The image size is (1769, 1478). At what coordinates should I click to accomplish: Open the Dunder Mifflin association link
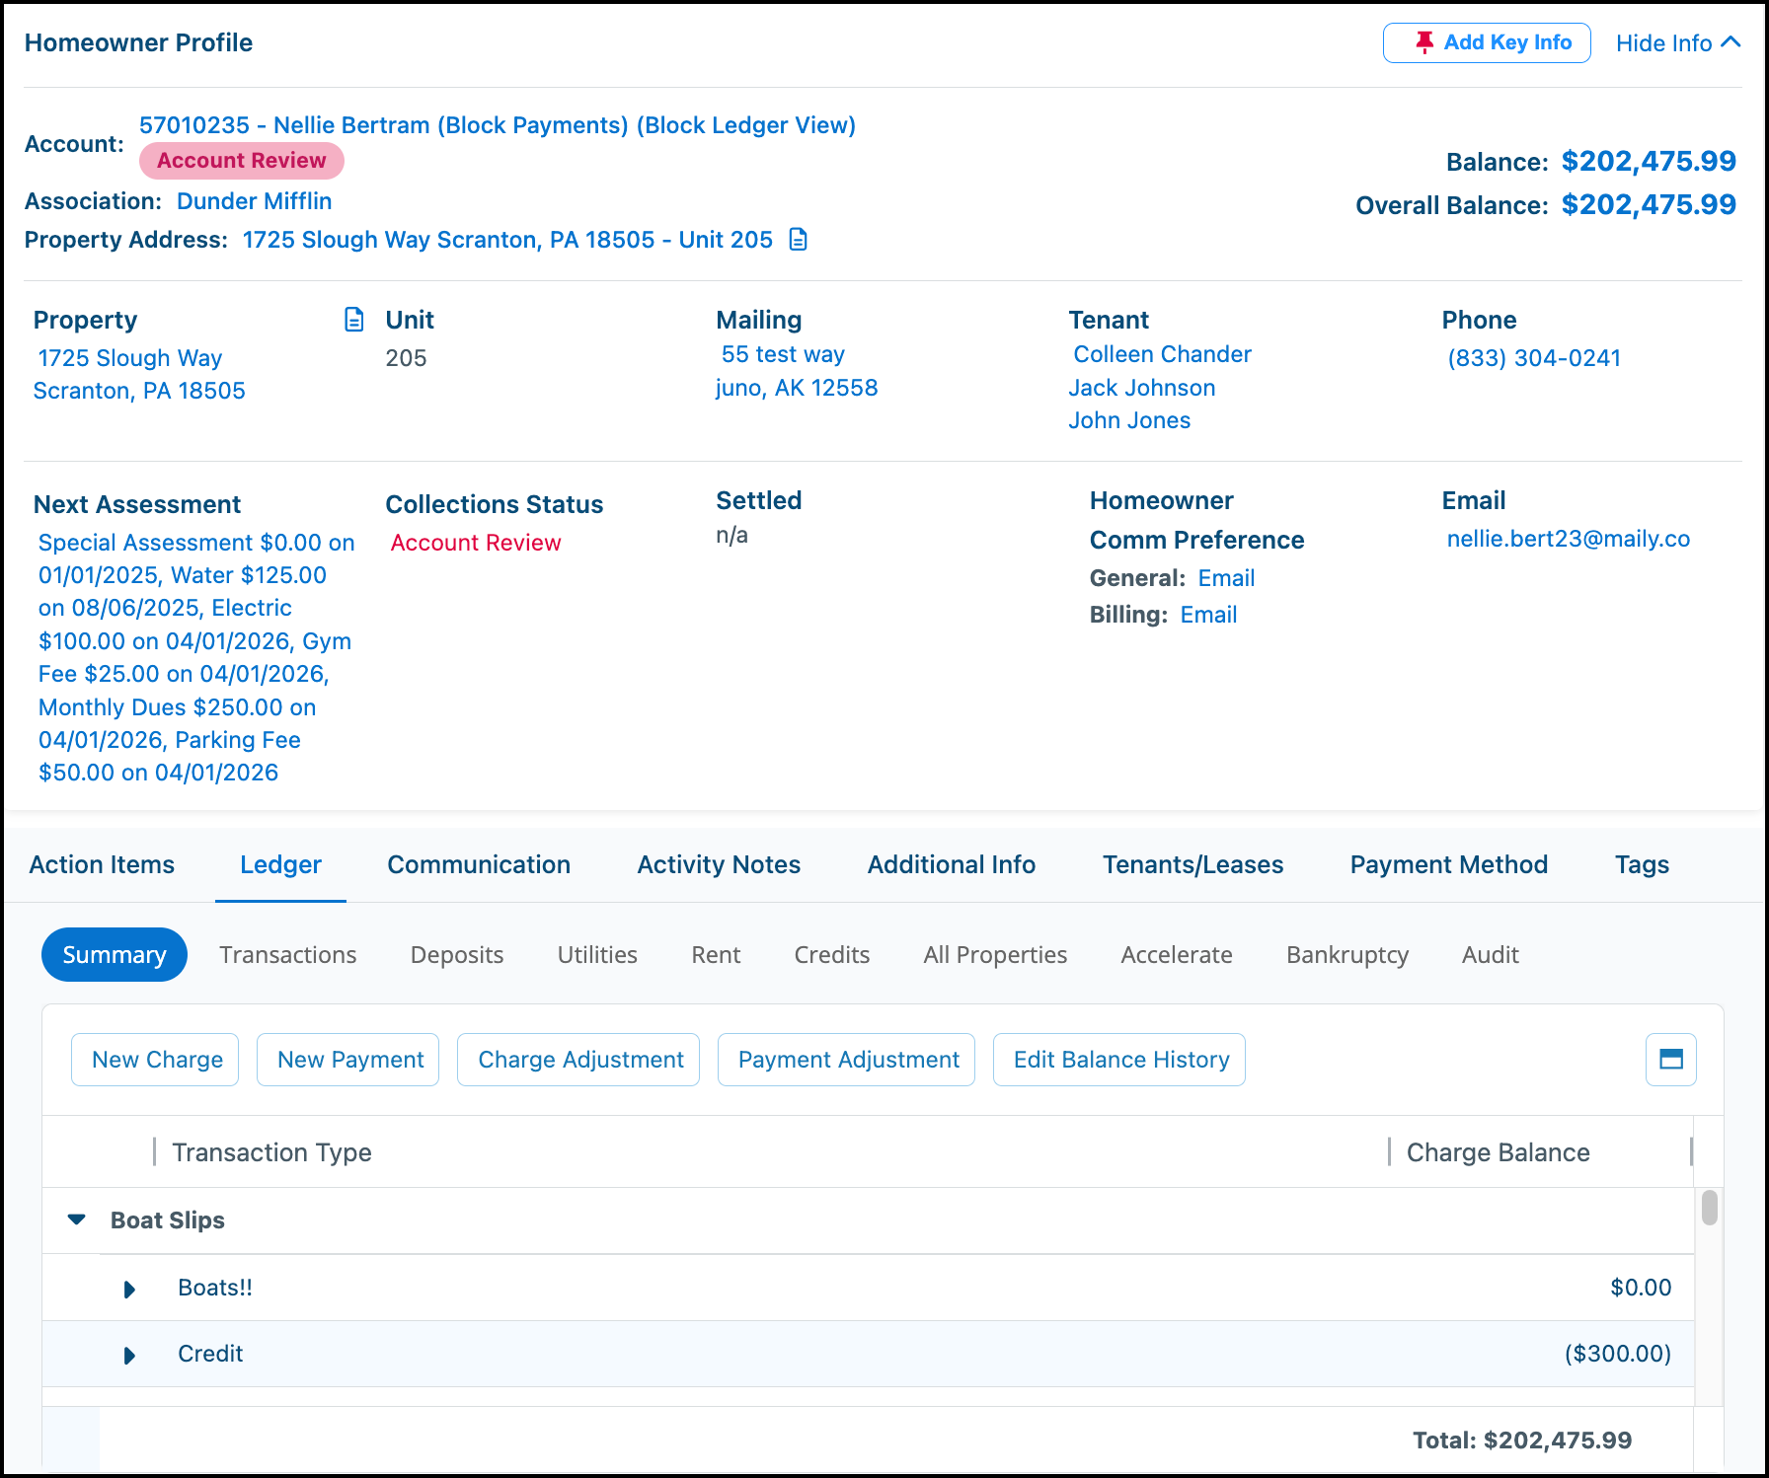pyautogui.click(x=254, y=201)
